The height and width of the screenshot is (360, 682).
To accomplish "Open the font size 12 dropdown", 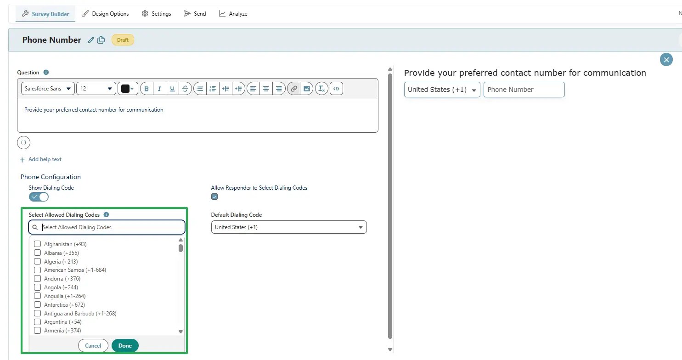I will [96, 89].
